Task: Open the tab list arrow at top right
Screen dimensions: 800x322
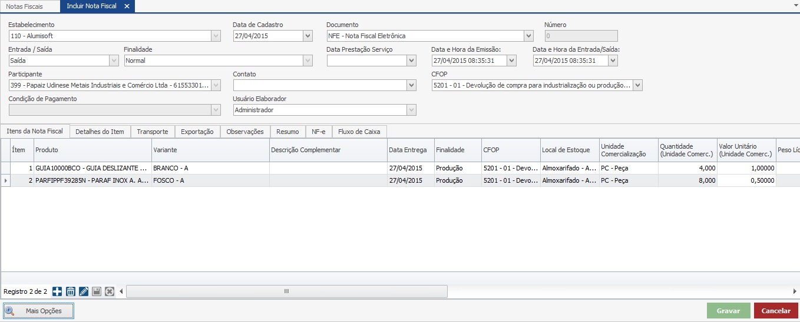Action: pos(795,4)
